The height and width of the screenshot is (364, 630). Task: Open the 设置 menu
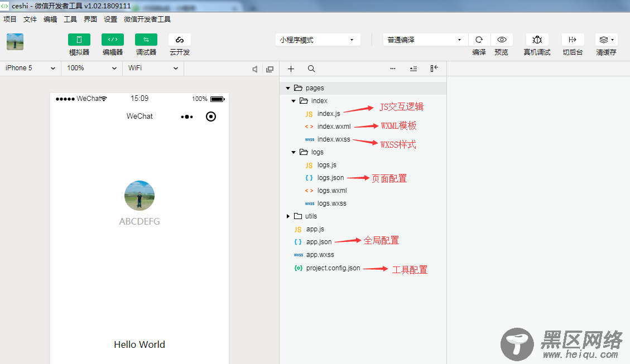[x=110, y=20]
